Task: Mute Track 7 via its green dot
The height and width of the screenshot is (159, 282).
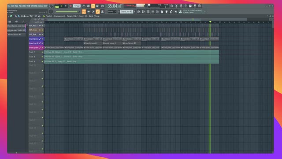Action: [42, 52]
